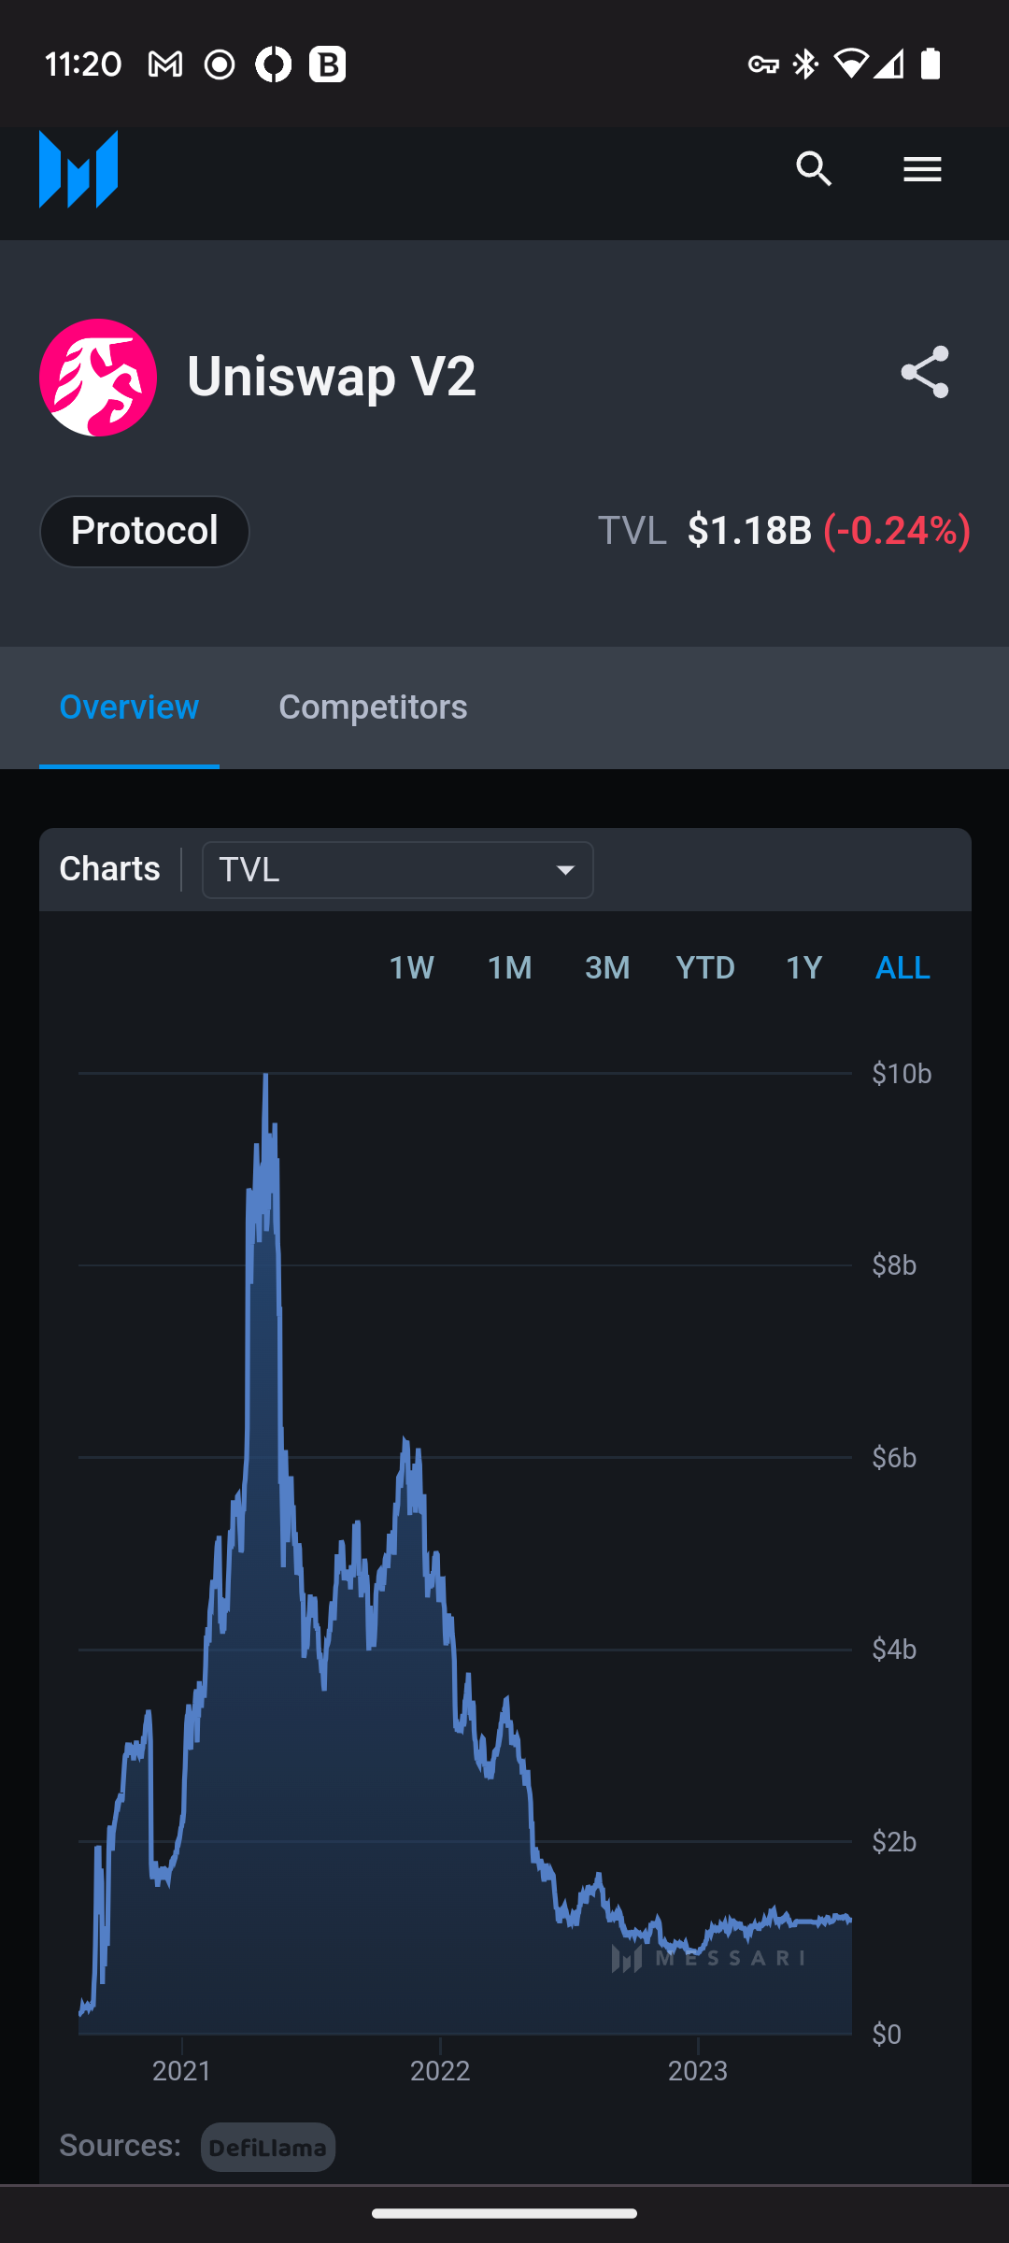Tap the $0 axis label

pos(887,2035)
